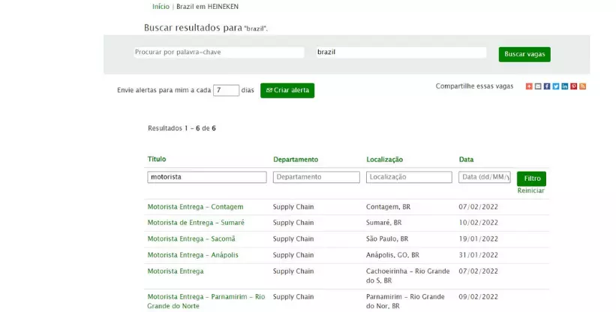Focus the Departamento filter field
Screen dimensions: 616x312
tap(316, 177)
